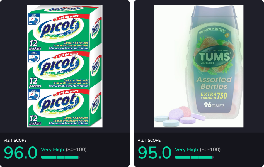Click the 95.0 Vizit score value
This screenshot has height=167, width=264.
[154, 153]
